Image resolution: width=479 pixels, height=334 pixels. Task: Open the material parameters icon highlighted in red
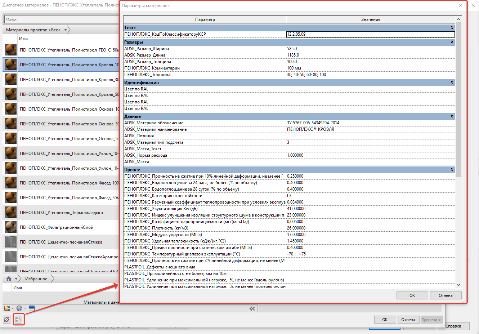[x=19, y=319]
